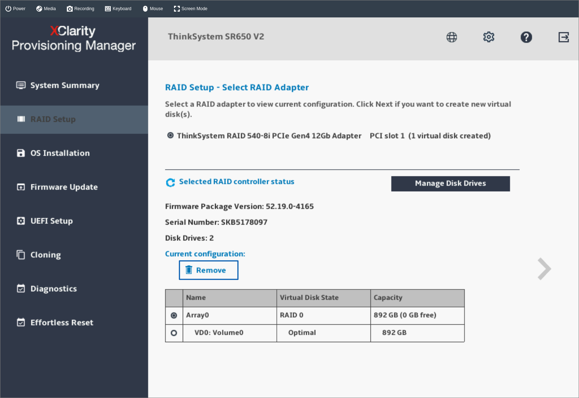Open help with question mark icon
The image size is (579, 398).
pos(526,37)
